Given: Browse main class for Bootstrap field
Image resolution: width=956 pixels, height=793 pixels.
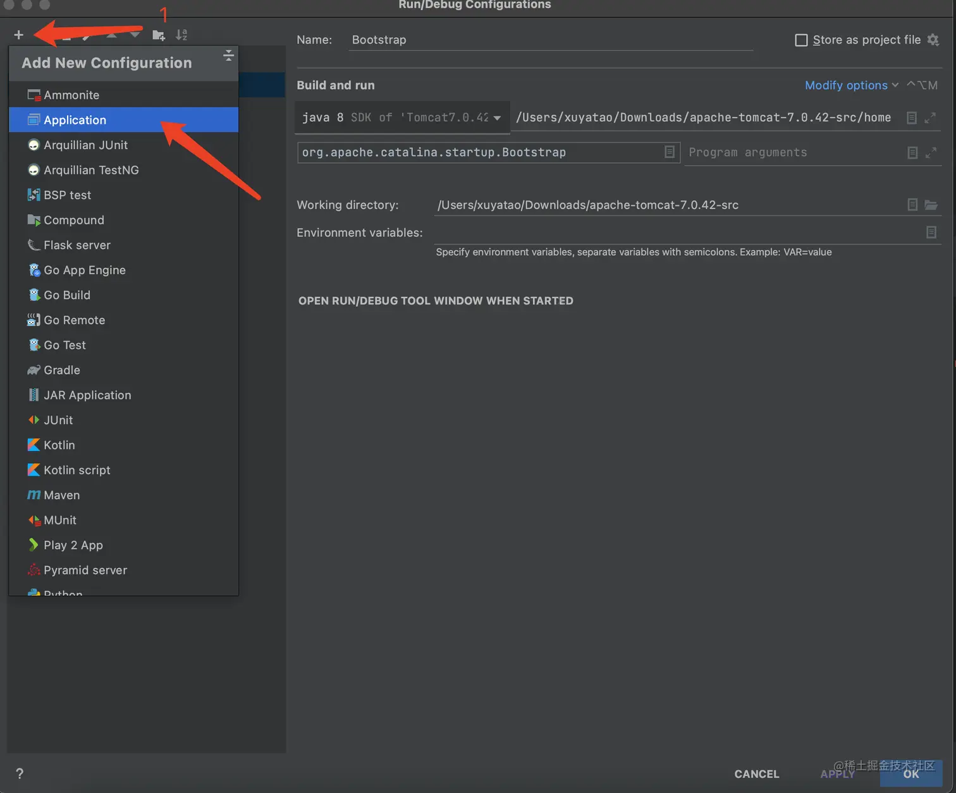Looking at the screenshot, I should 670,152.
